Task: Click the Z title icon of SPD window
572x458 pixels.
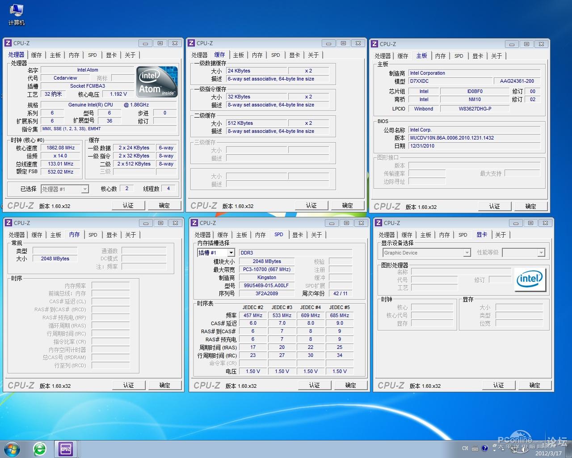Action: pyautogui.click(x=194, y=223)
